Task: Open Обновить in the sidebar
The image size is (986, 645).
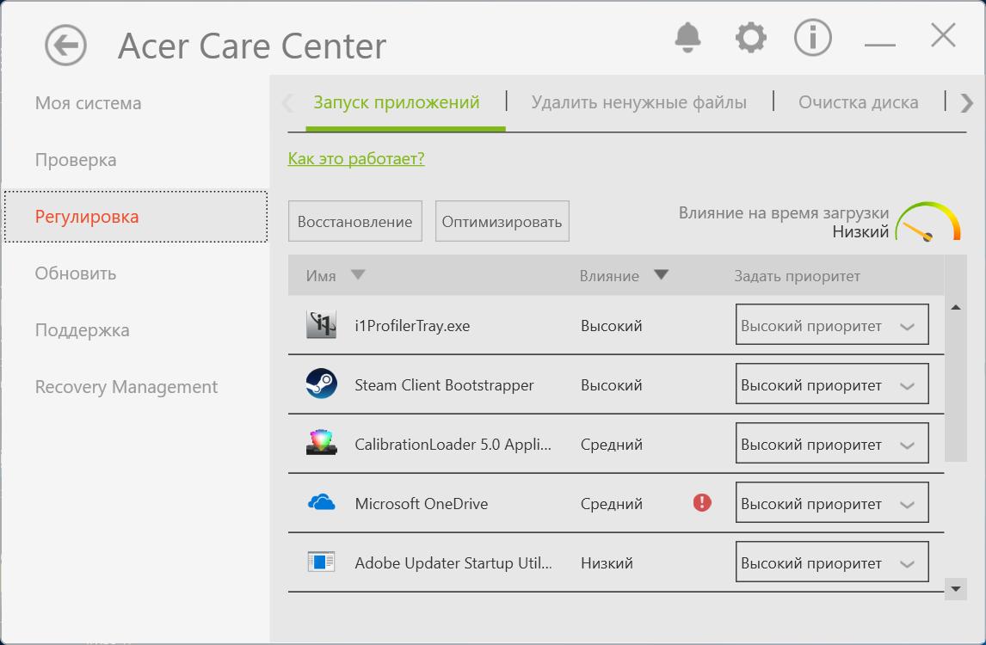Action: 76,273
